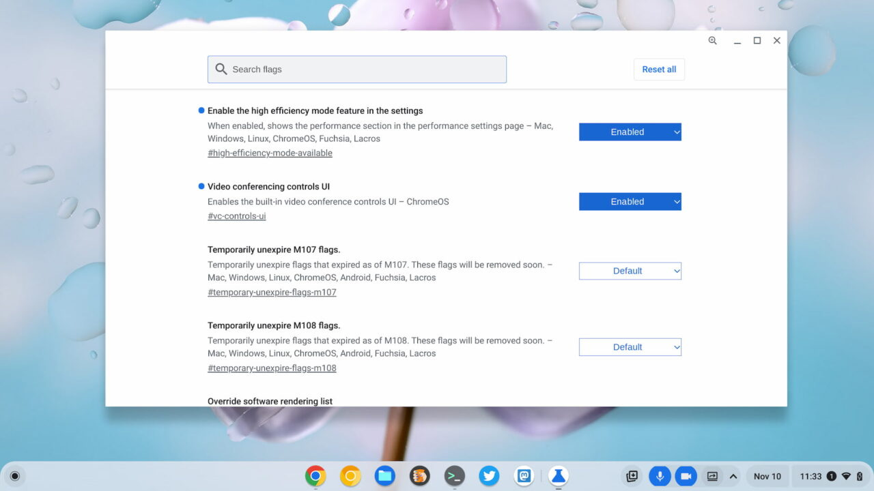Click the screen capture tray icon
Screen dimensions: 874x491
(712, 476)
